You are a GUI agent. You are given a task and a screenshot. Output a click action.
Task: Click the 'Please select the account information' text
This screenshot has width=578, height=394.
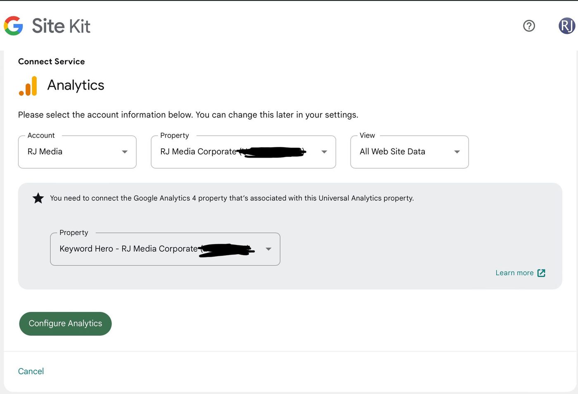click(188, 115)
